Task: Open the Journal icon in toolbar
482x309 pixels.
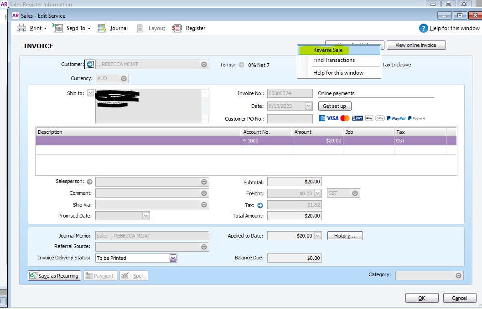Action: tap(102, 28)
